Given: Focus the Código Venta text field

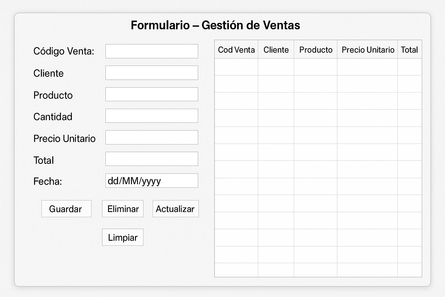Looking at the screenshot, I should (152, 51).
